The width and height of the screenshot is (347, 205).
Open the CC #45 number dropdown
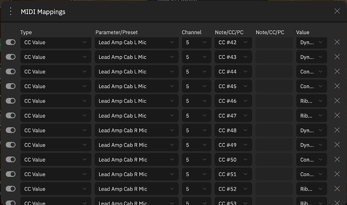pyautogui.click(x=233, y=86)
